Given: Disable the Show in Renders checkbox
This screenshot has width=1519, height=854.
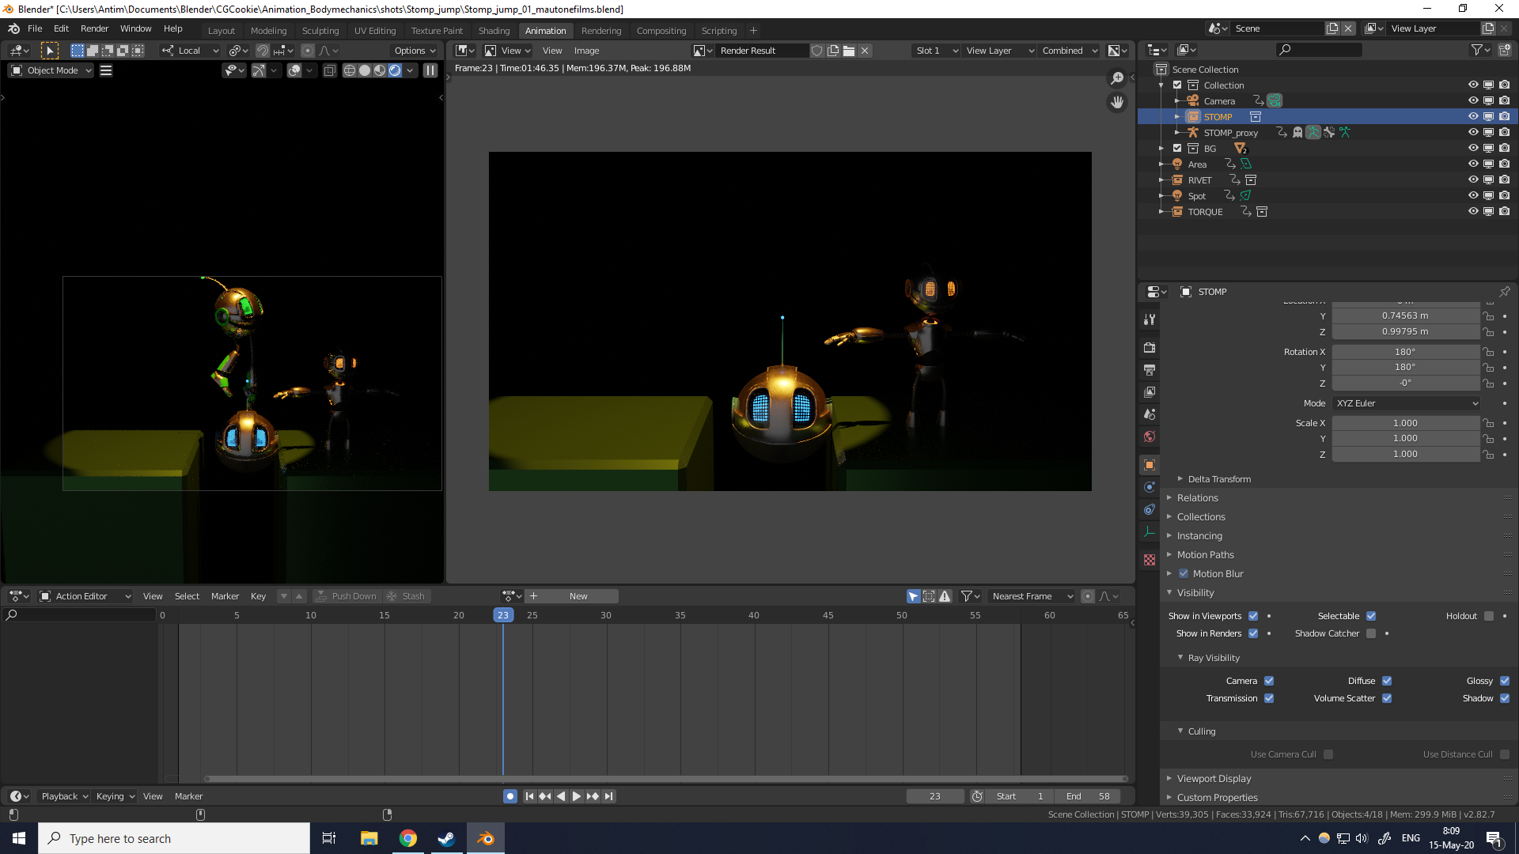Looking at the screenshot, I should [x=1253, y=633].
